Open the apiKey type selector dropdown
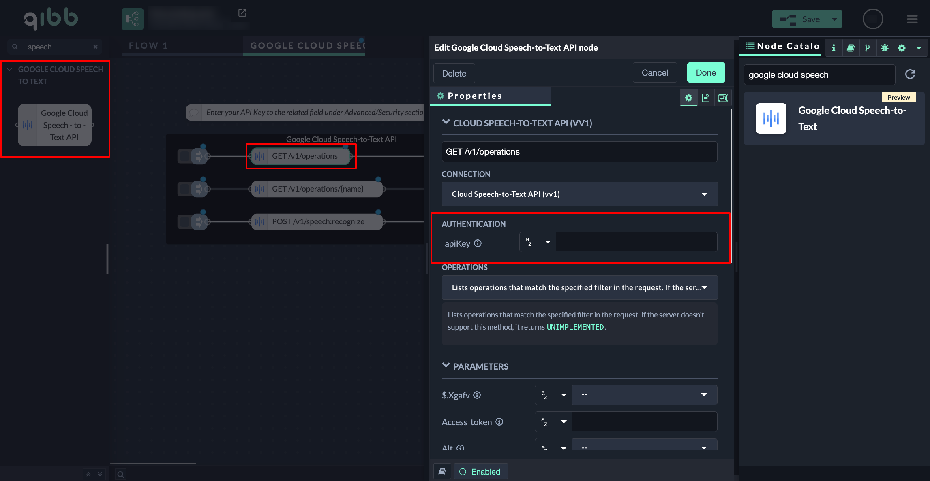Image resolution: width=930 pixels, height=481 pixels. 538,242
